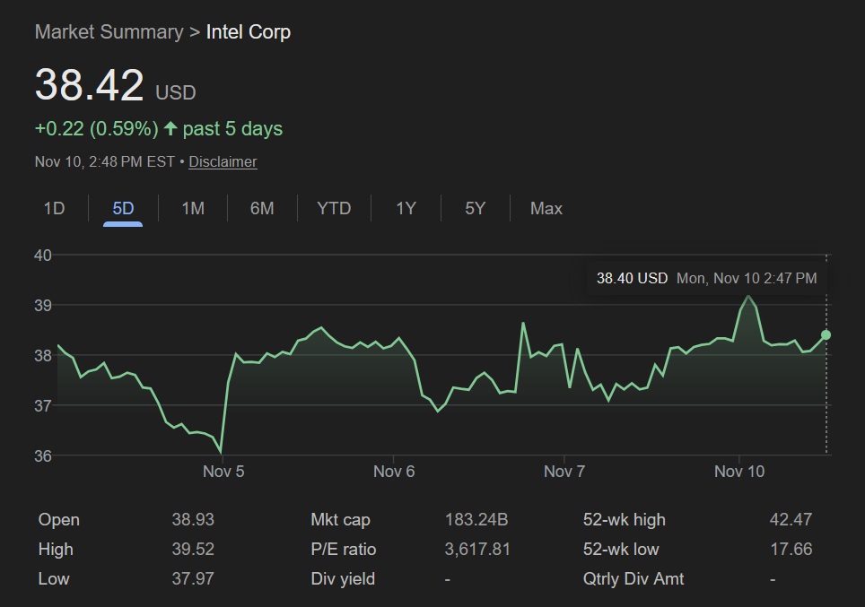
Task: Click the 52-wk high value 42.47
Action: (791, 520)
